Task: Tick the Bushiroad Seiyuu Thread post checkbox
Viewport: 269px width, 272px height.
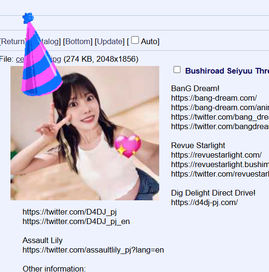Action: [177, 70]
